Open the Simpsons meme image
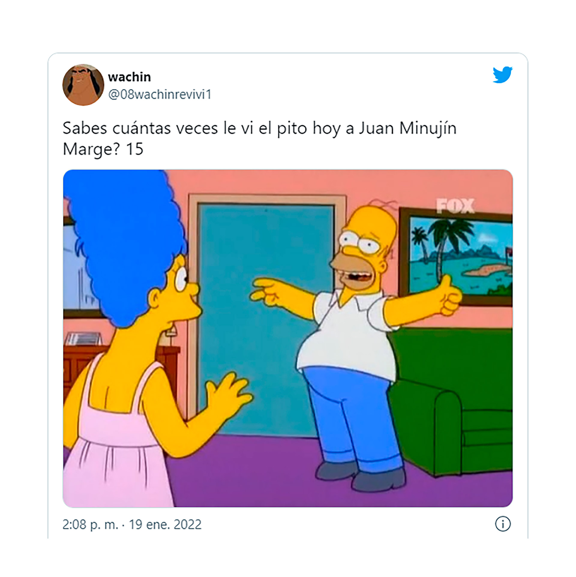Image resolution: width=576 pixels, height=577 pixels. pyautogui.click(x=288, y=338)
